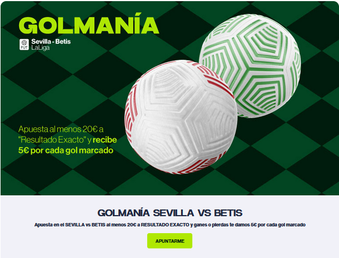Click the word SEVILLA in the heading

coord(173,213)
